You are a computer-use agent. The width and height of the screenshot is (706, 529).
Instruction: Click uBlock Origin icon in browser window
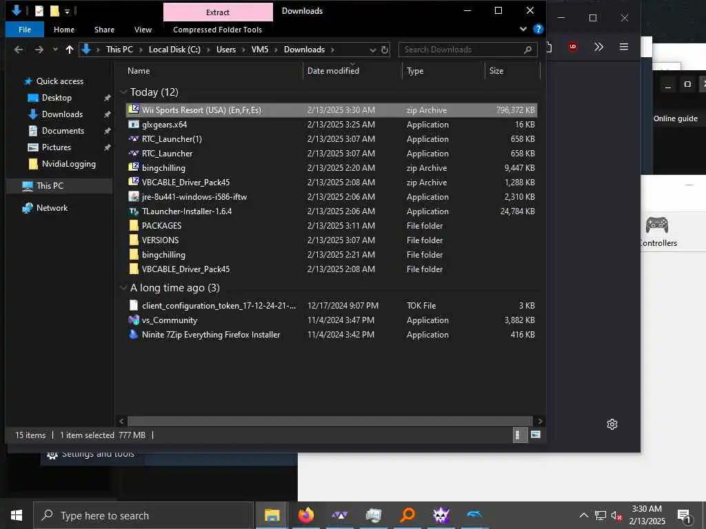tap(573, 47)
